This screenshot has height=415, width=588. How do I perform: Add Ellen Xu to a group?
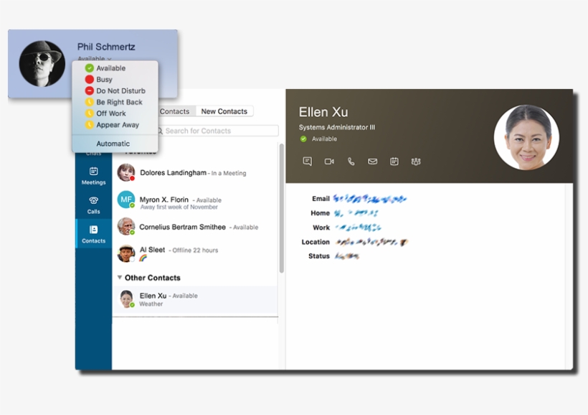click(416, 162)
